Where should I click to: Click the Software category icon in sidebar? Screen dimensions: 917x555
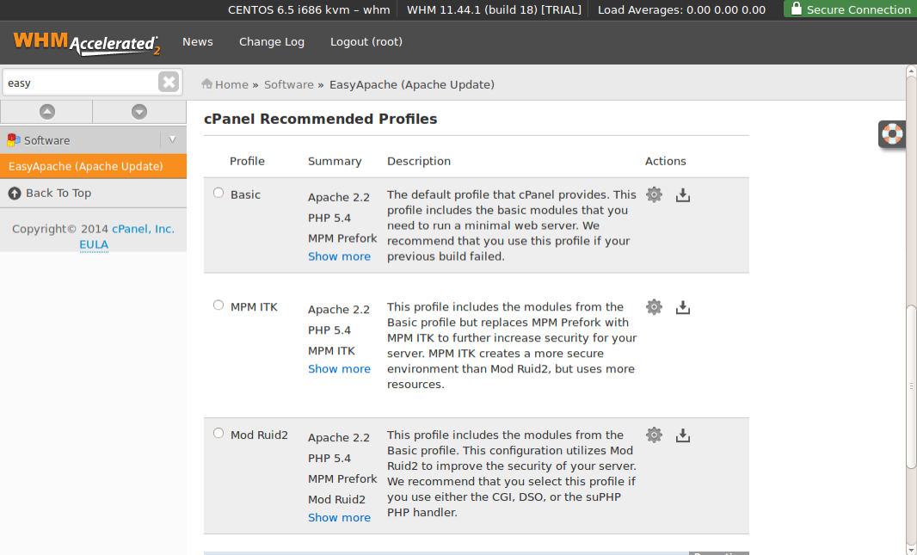[14, 140]
